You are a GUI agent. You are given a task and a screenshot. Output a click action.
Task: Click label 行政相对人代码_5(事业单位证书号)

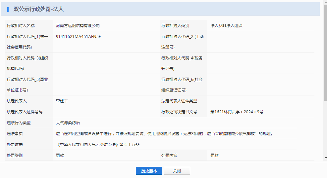(x=27, y=85)
